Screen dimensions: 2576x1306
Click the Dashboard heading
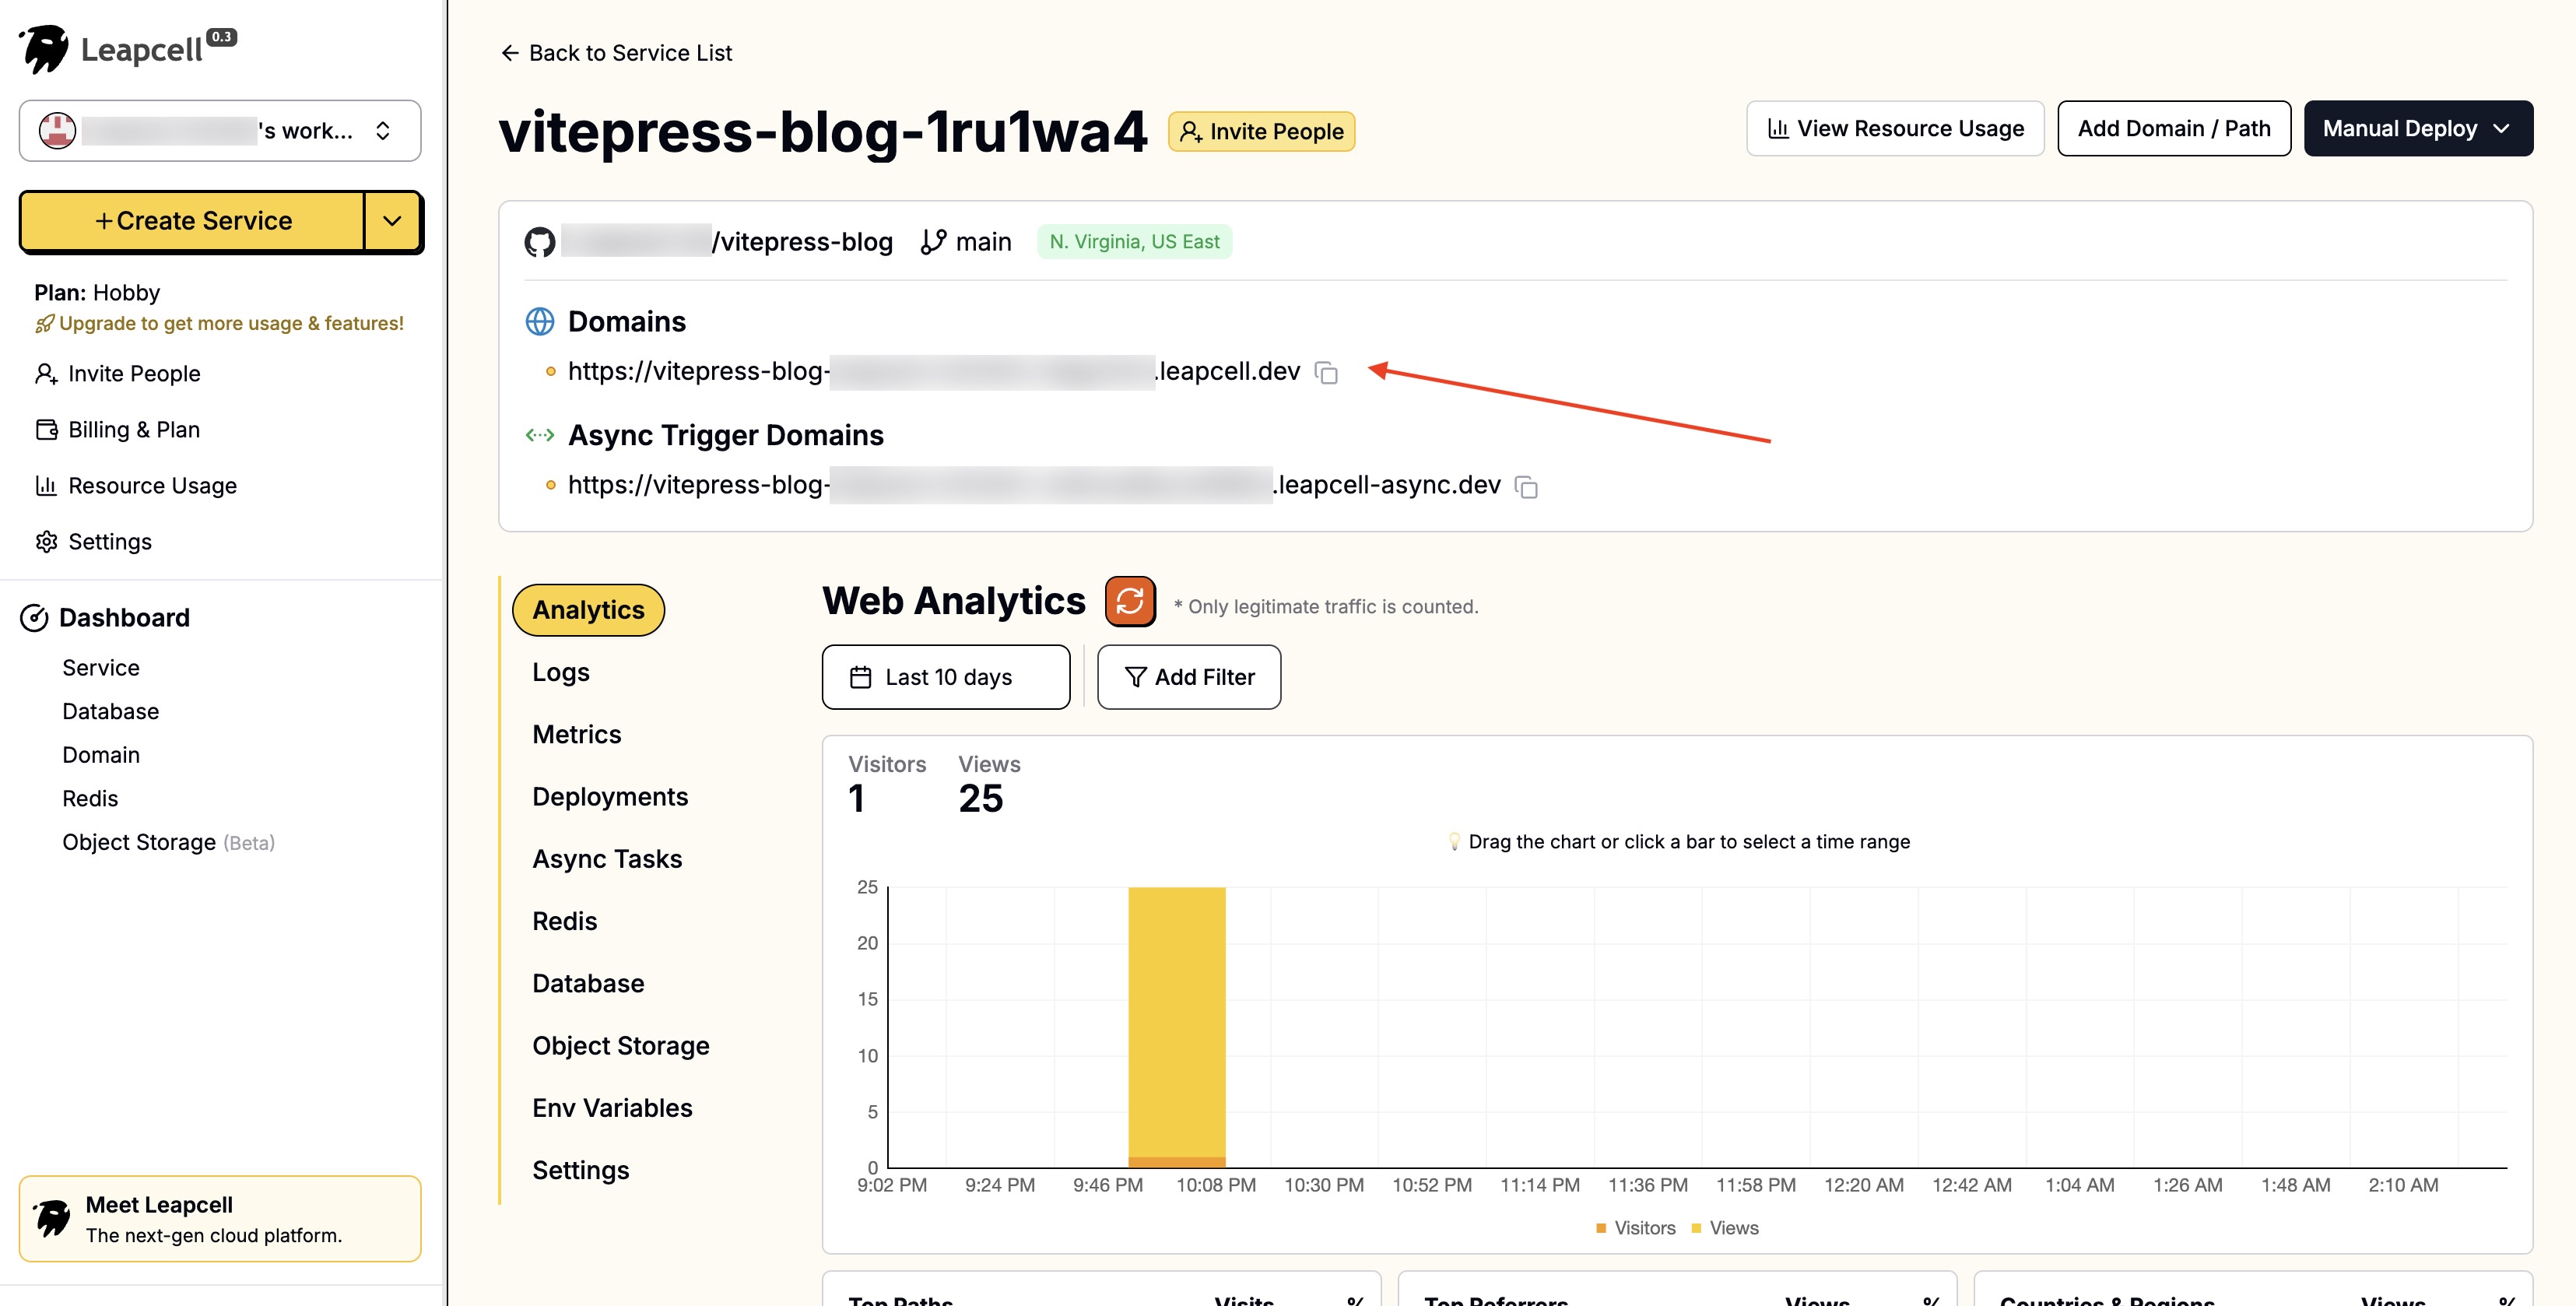click(x=105, y=617)
